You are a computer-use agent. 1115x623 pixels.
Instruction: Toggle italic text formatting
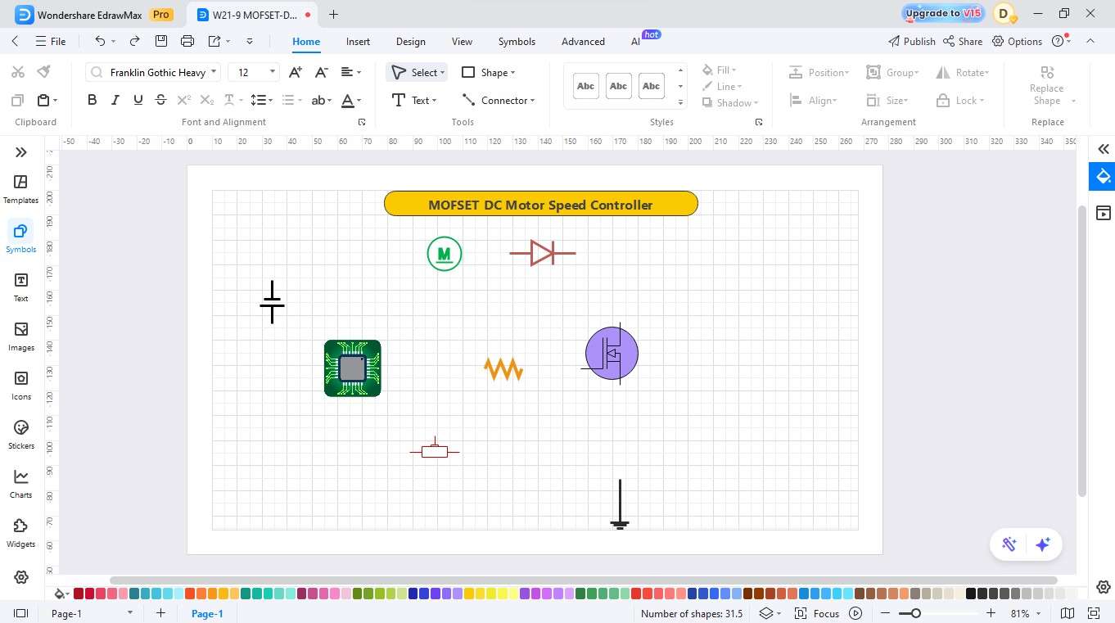[x=115, y=100]
